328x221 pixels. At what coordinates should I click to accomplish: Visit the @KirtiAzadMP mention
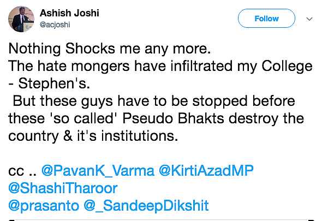(x=206, y=171)
